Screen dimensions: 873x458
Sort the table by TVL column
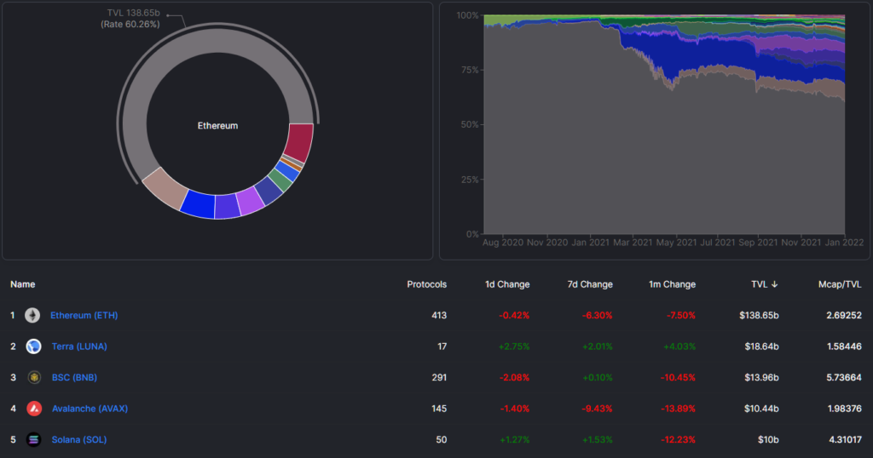coord(760,284)
